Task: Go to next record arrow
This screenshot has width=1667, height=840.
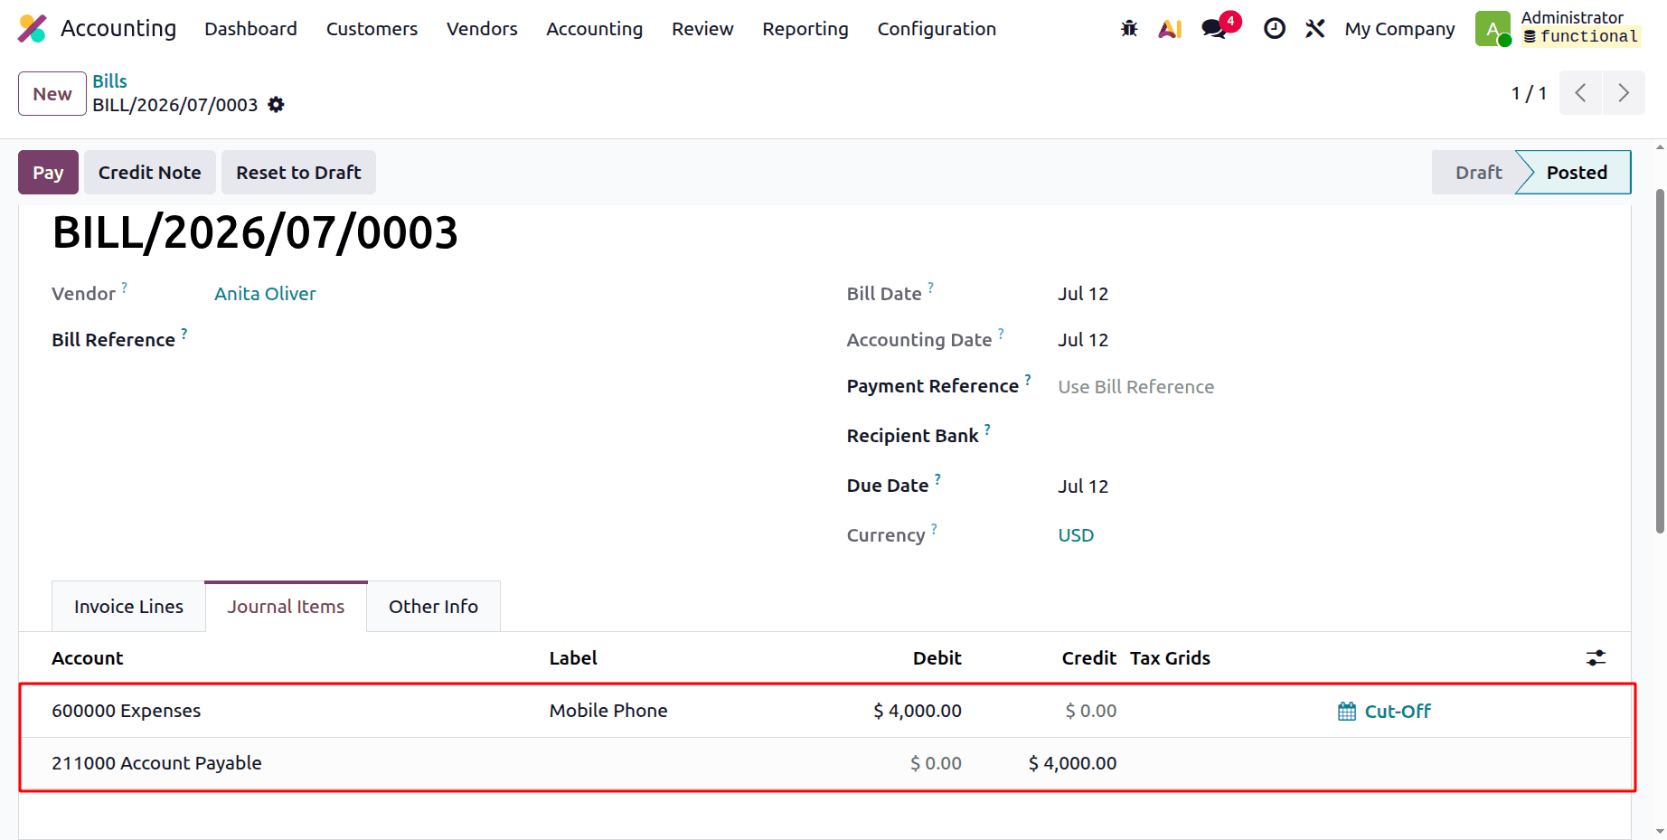Action: pos(1624,93)
